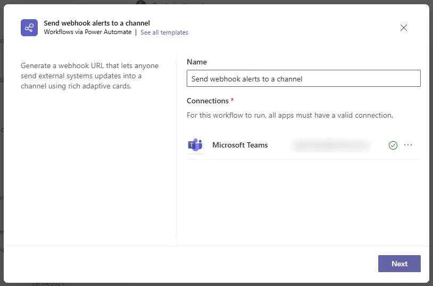Select the Microsoft Teams connection label
The image size is (433, 286).
240,145
